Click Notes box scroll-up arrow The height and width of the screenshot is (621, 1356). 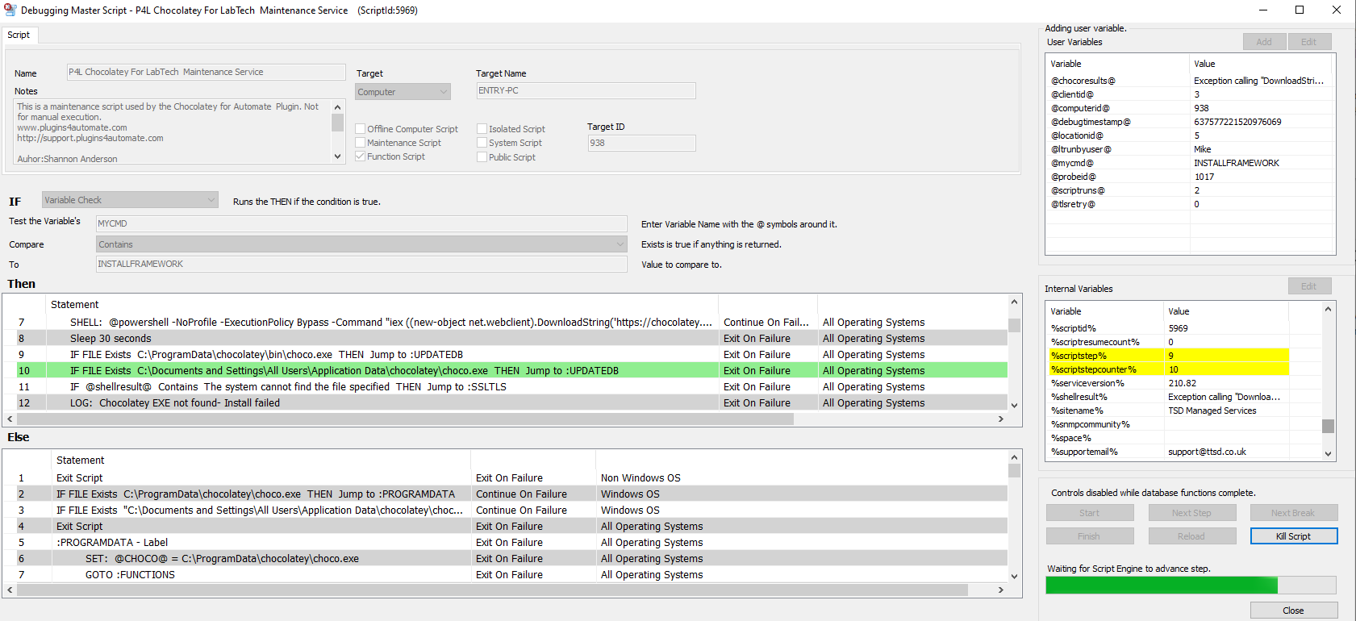pyautogui.click(x=338, y=107)
